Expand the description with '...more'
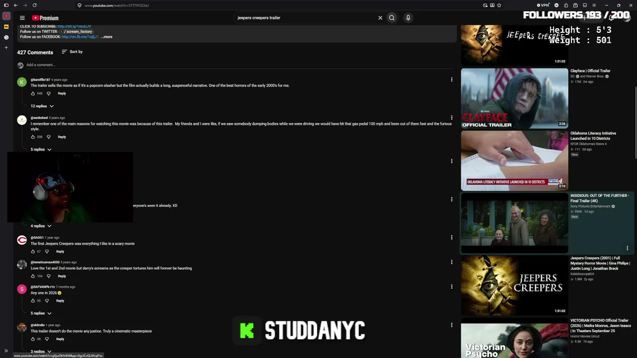The width and height of the screenshot is (637, 358). coord(106,37)
